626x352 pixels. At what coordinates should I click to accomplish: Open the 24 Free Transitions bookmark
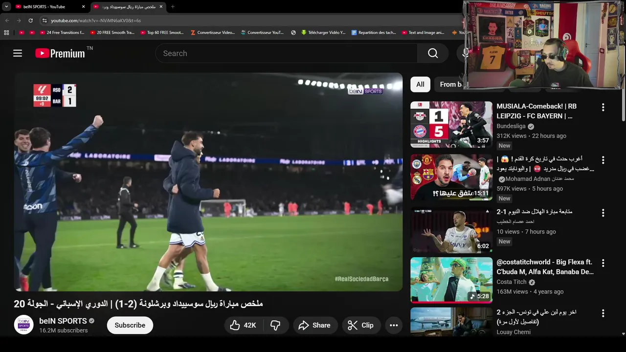[62, 33]
